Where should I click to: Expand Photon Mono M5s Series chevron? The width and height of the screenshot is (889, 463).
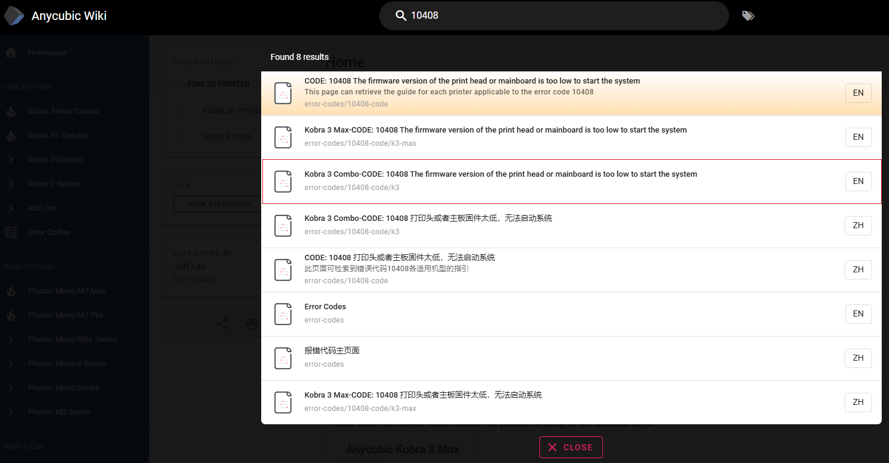(x=11, y=340)
